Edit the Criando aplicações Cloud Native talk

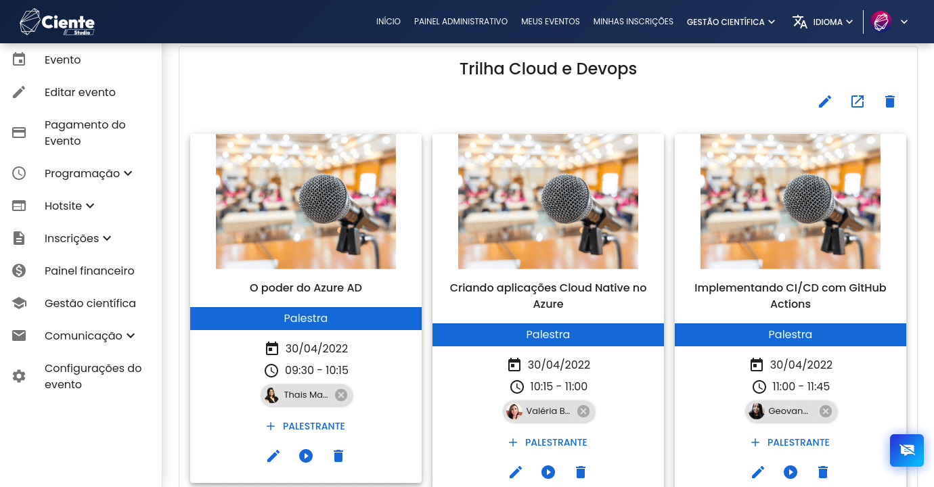pos(516,472)
